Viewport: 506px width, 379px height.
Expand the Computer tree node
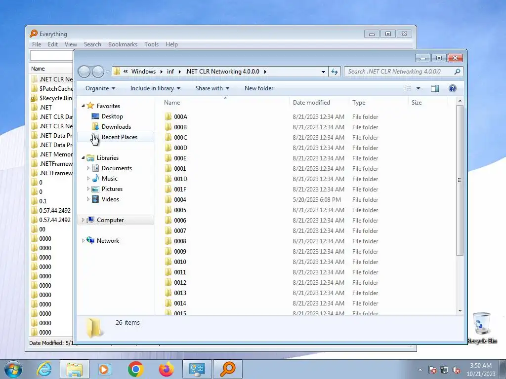[83, 220]
